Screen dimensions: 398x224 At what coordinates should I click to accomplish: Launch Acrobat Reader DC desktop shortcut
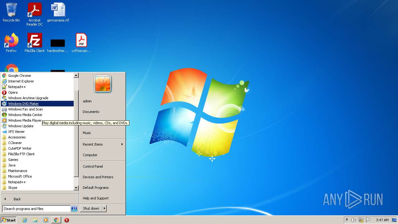35,14
